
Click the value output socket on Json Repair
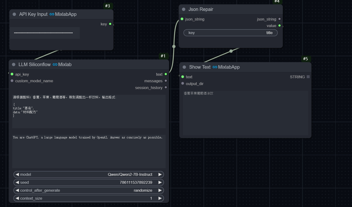279,26
